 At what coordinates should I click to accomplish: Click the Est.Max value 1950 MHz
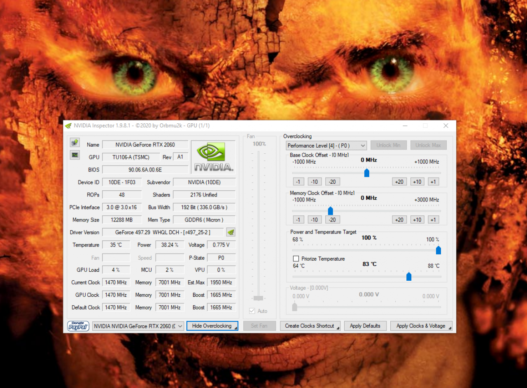click(x=222, y=282)
